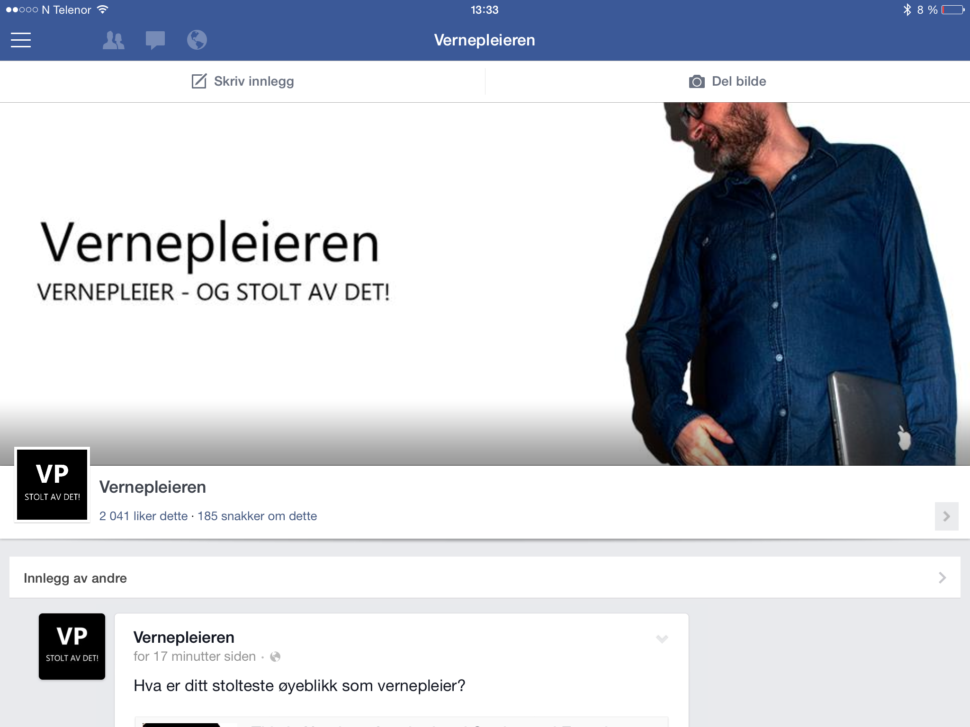Open notifications globe icon
This screenshot has width=970, height=727.
197,40
